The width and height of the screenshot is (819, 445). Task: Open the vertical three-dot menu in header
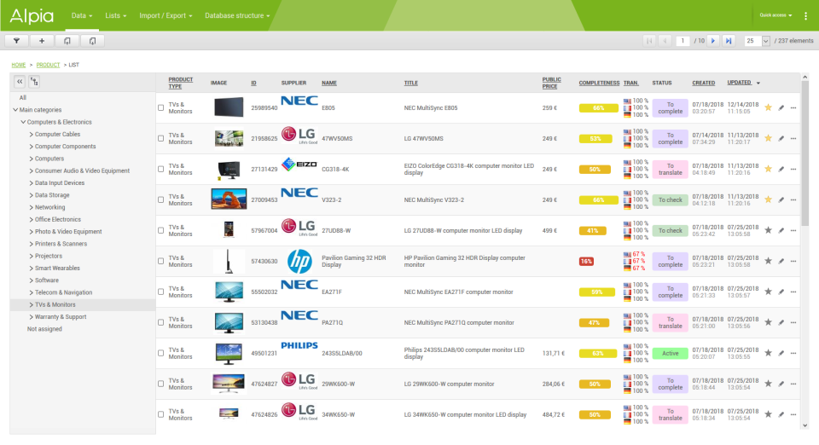(806, 15)
